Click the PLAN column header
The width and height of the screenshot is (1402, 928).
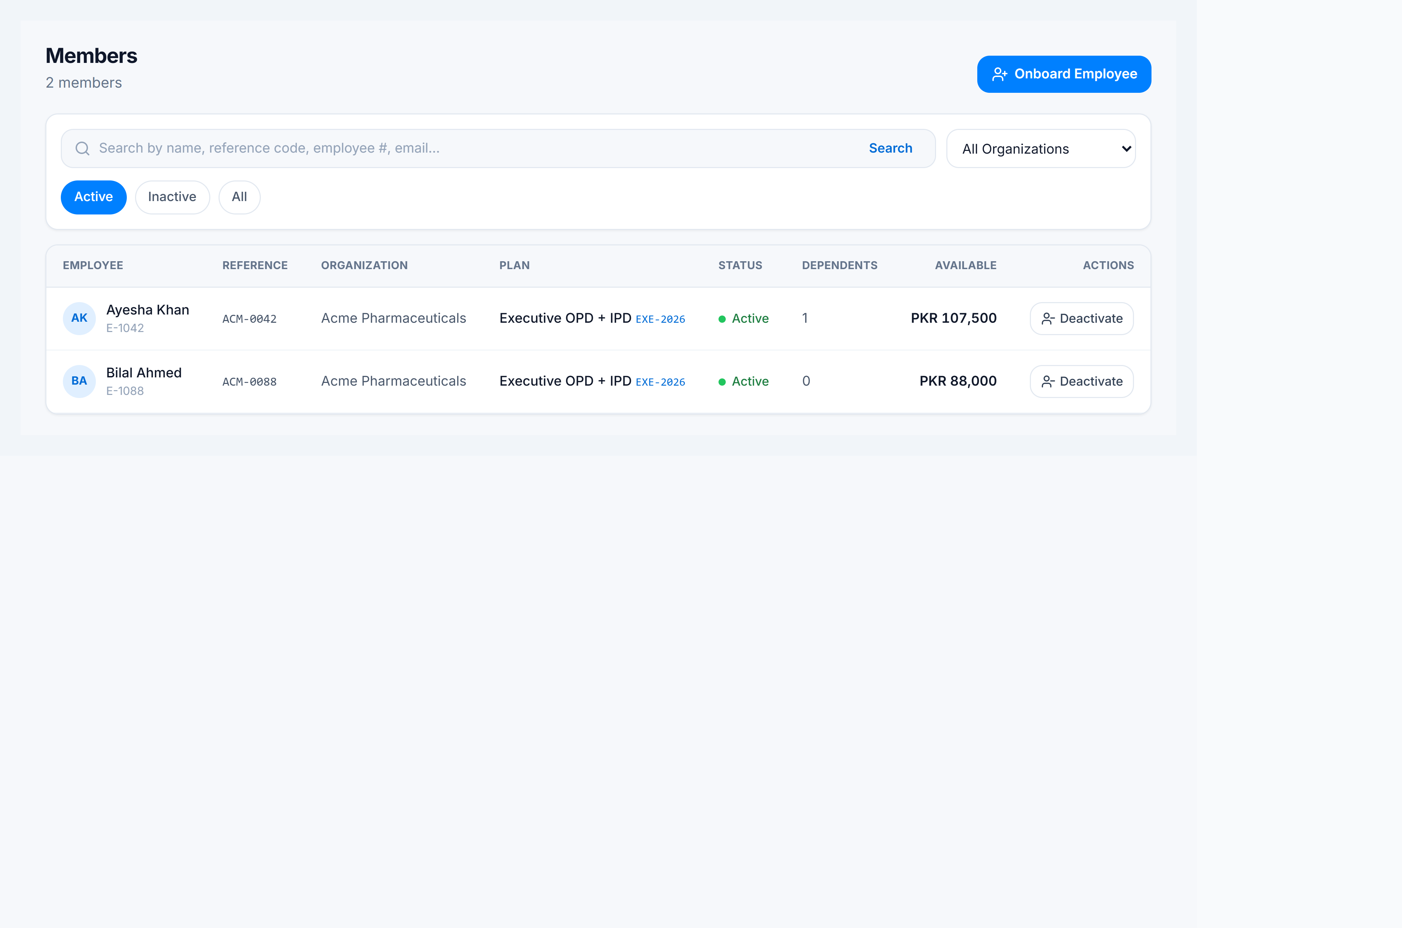[514, 266]
